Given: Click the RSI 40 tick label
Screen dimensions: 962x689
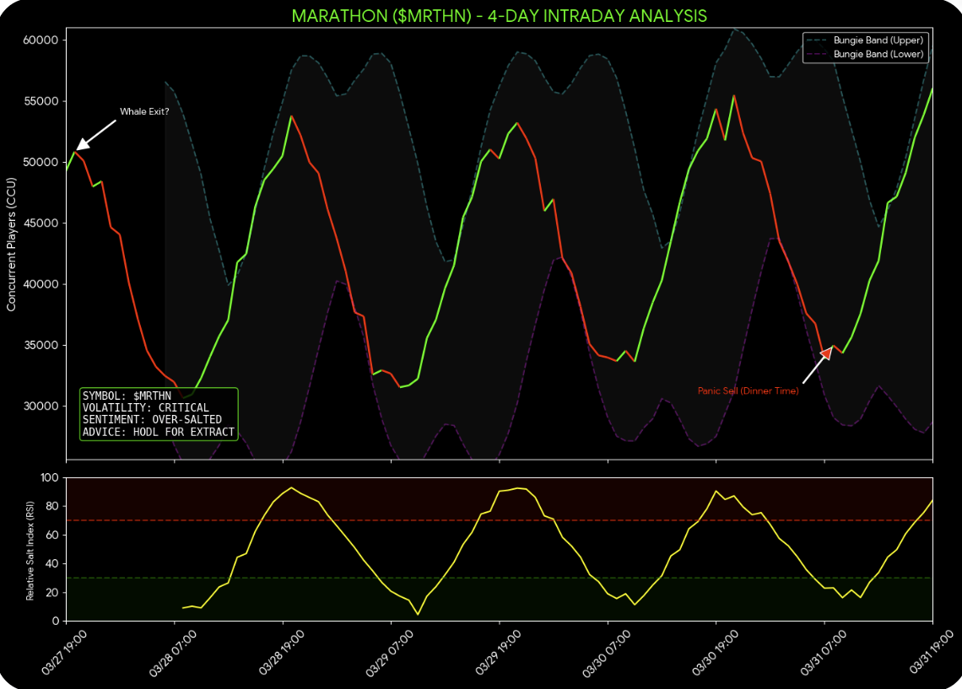Looking at the screenshot, I should [x=53, y=564].
